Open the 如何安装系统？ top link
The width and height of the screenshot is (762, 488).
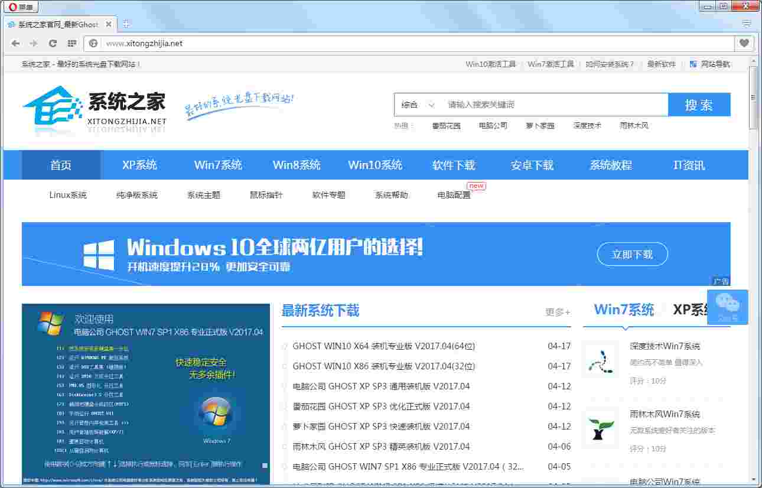coord(610,64)
